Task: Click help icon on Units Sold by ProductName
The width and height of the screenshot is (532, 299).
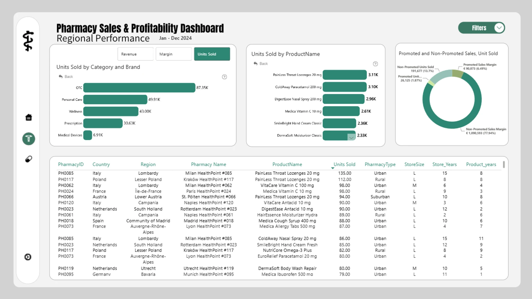Action: (375, 64)
